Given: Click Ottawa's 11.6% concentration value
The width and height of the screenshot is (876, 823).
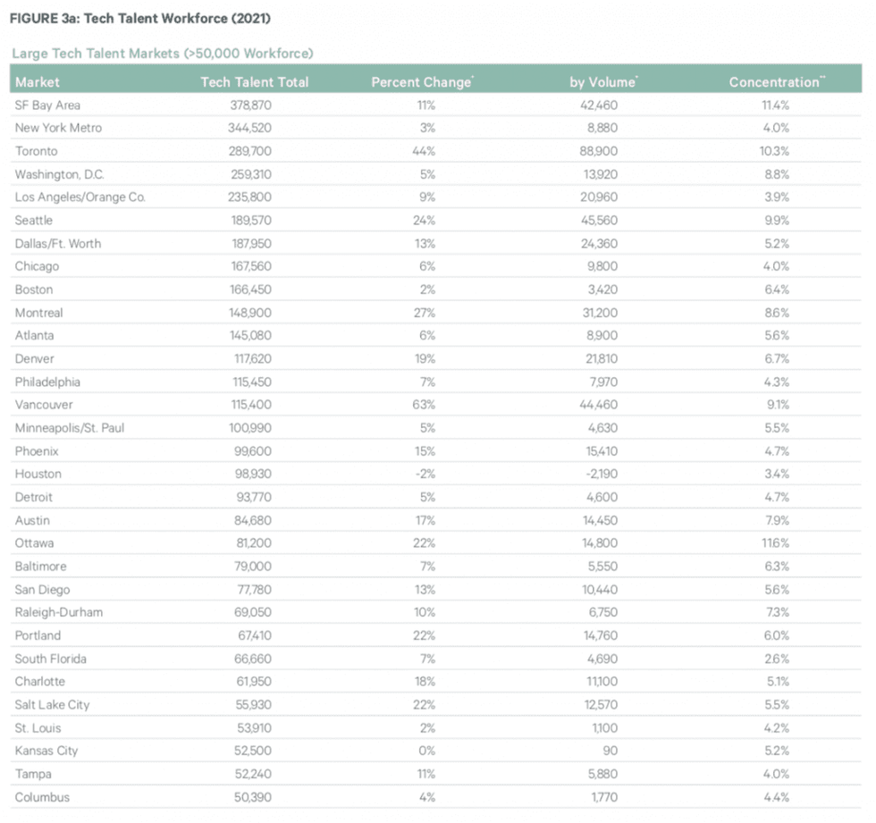Looking at the screenshot, I should (776, 543).
